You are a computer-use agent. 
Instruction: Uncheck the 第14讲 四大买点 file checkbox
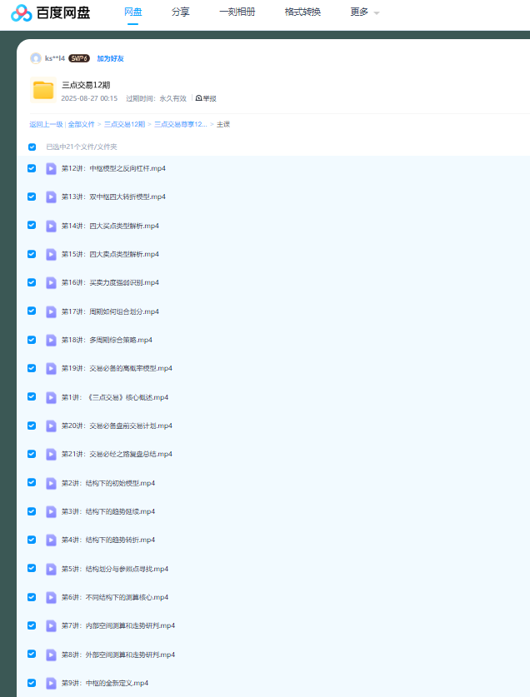(32, 225)
